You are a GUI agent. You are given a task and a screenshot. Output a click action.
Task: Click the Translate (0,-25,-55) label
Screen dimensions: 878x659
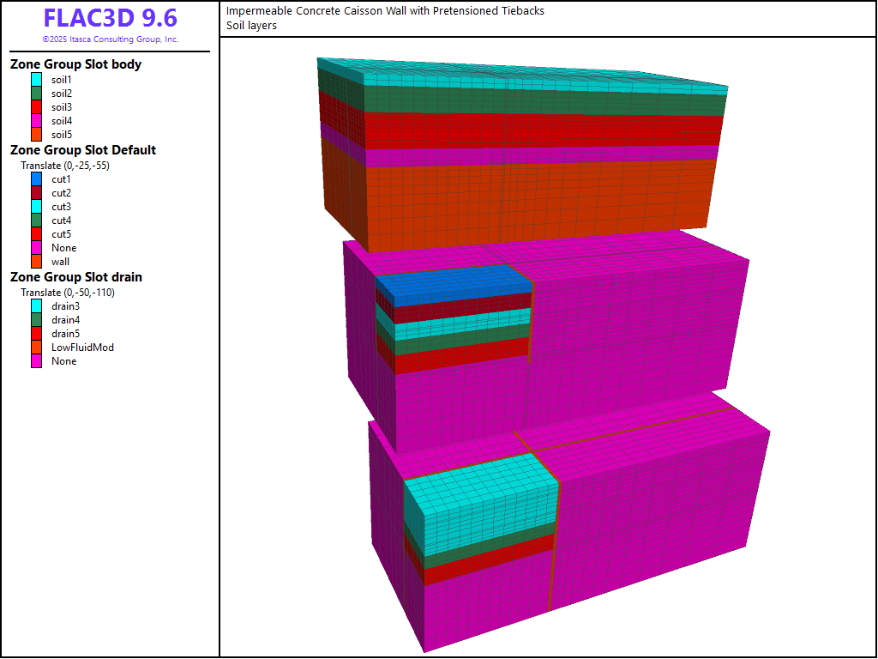[x=65, y=165]
